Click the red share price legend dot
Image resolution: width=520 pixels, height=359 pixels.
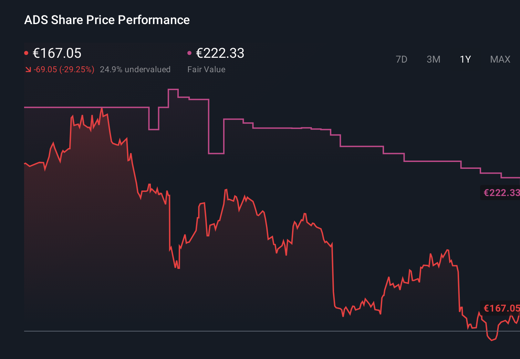point(27,52)
